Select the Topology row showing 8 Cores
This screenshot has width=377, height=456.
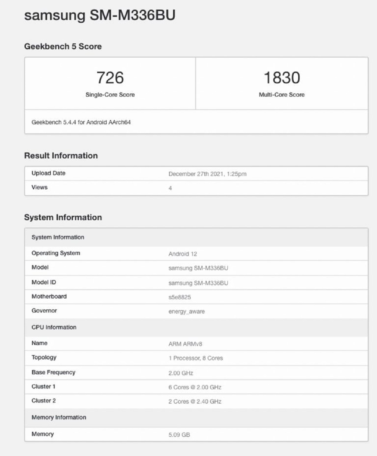click(x=195, y=358)
